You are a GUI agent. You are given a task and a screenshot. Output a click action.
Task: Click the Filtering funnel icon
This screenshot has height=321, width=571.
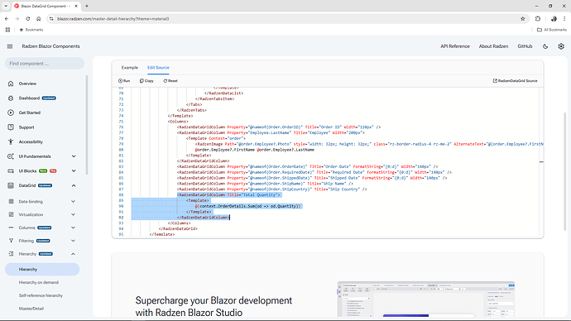pos(11,241)
